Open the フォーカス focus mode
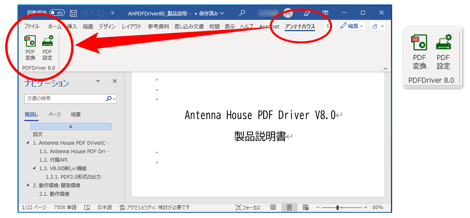 pos(248,207)
